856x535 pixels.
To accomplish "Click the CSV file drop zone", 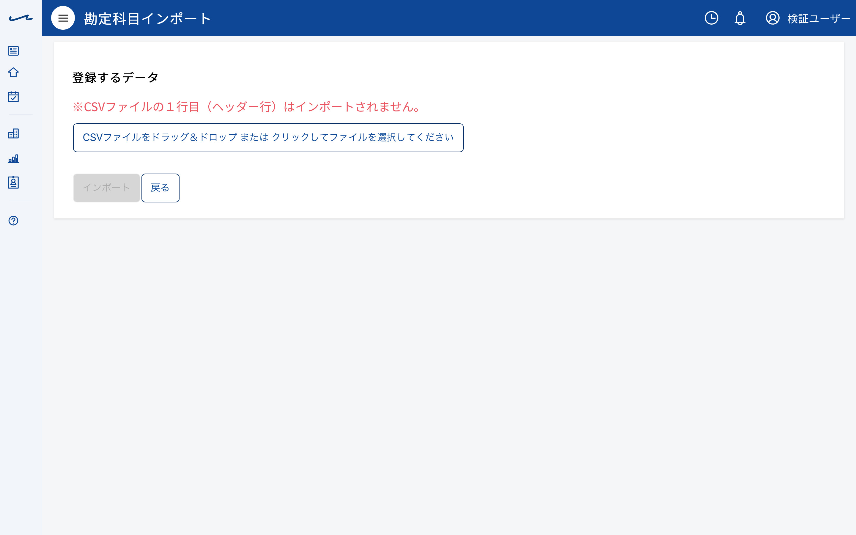I will point(268,138).
